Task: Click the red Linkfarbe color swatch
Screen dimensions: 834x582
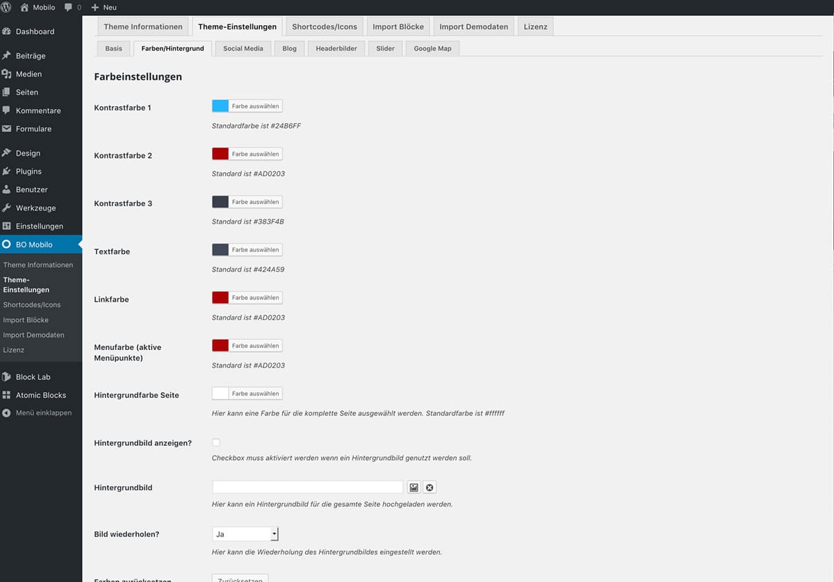Action: click(220, 298)
